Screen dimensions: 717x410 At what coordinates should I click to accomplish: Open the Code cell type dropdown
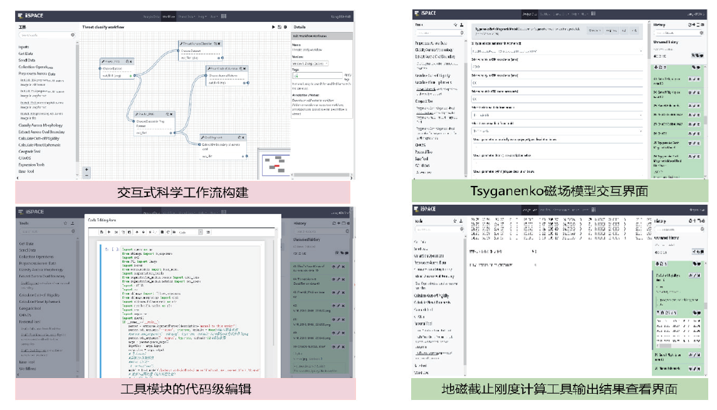point(190,232)
